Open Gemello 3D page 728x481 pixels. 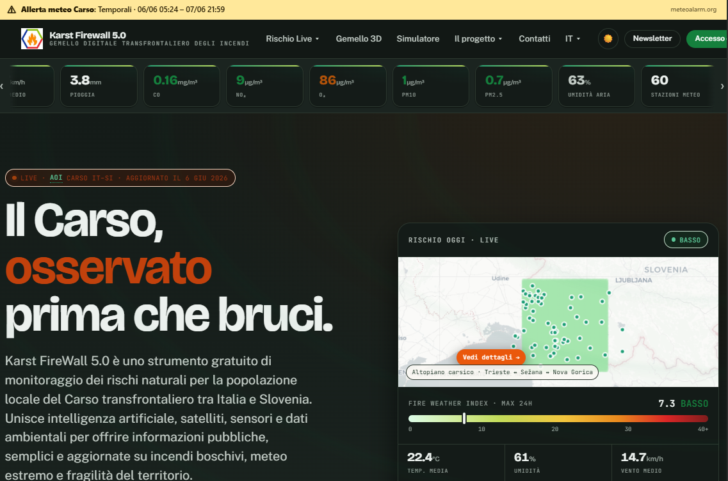click(x=359, y=39)
